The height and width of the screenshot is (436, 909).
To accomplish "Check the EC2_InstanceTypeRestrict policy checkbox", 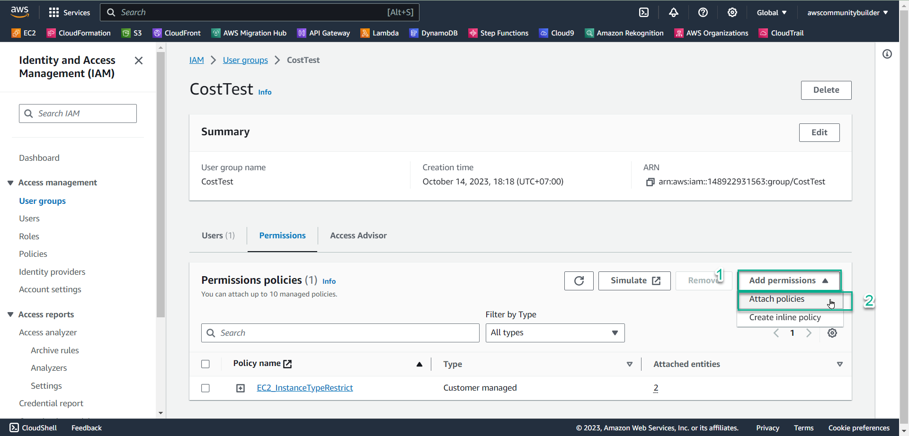I will click(x=205, y=388).
